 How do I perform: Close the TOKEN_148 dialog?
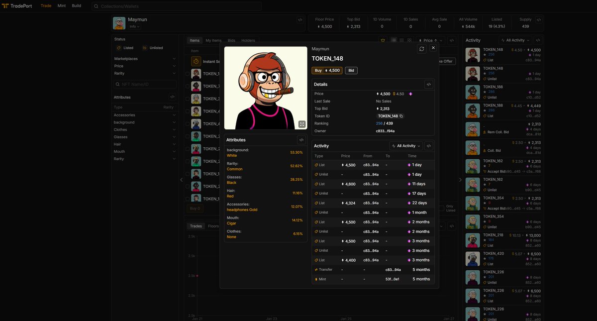[x=433, y=48]
